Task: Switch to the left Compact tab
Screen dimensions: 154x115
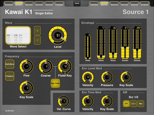Action: (59, 4)
